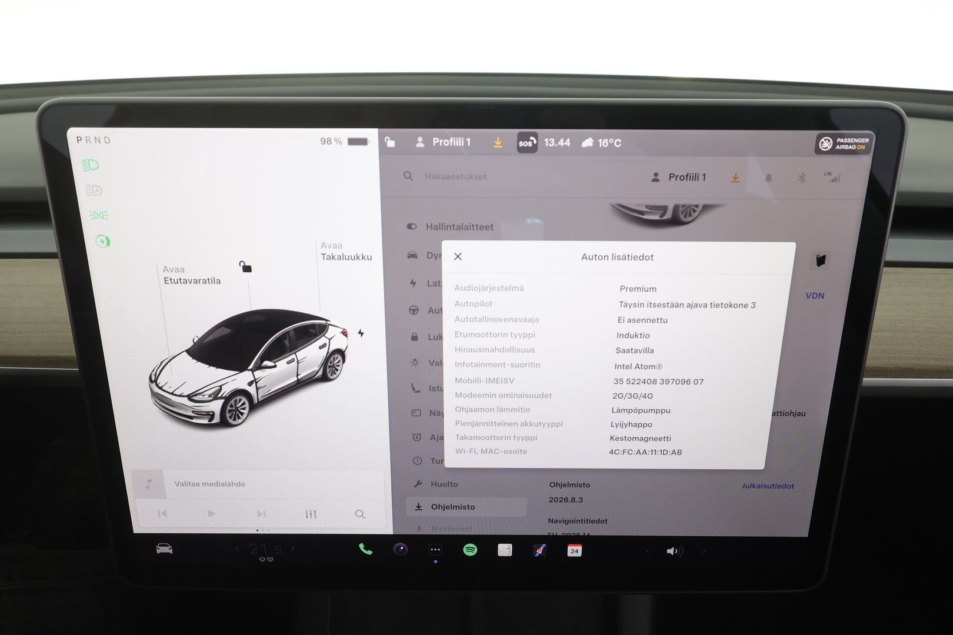Tap the 98 % battery indicator
This screenshot has height=635, width=953.
tap(345, 141)
